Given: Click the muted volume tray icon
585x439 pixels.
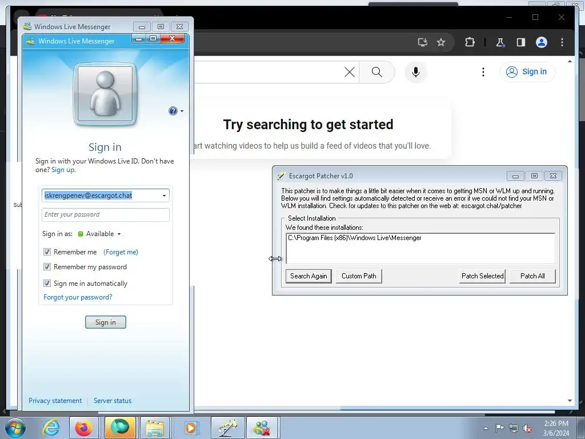Looking at the screenshot, I should click(x=527, y=428).
